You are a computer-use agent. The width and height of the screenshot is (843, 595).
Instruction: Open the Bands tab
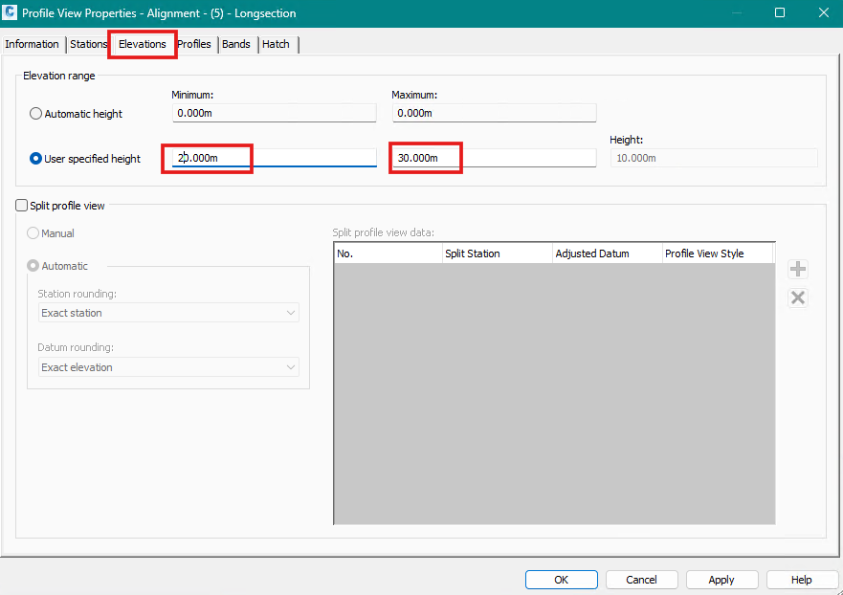click(236, 44)
